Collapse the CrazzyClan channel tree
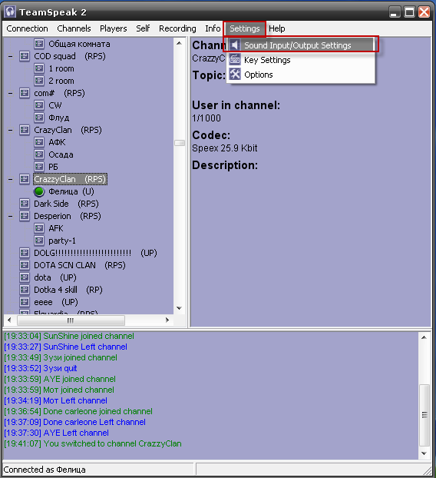 pos(11,179)
